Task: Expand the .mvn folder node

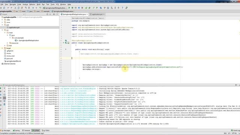Action: (x=2, y=22)
